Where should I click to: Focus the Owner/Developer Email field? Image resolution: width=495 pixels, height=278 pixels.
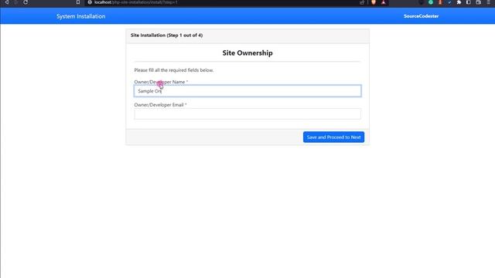[247, 114]
